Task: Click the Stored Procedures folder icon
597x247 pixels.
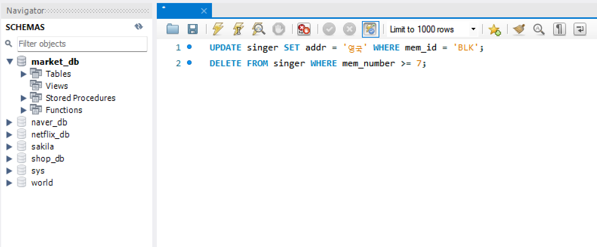Action: click(36, 98)
